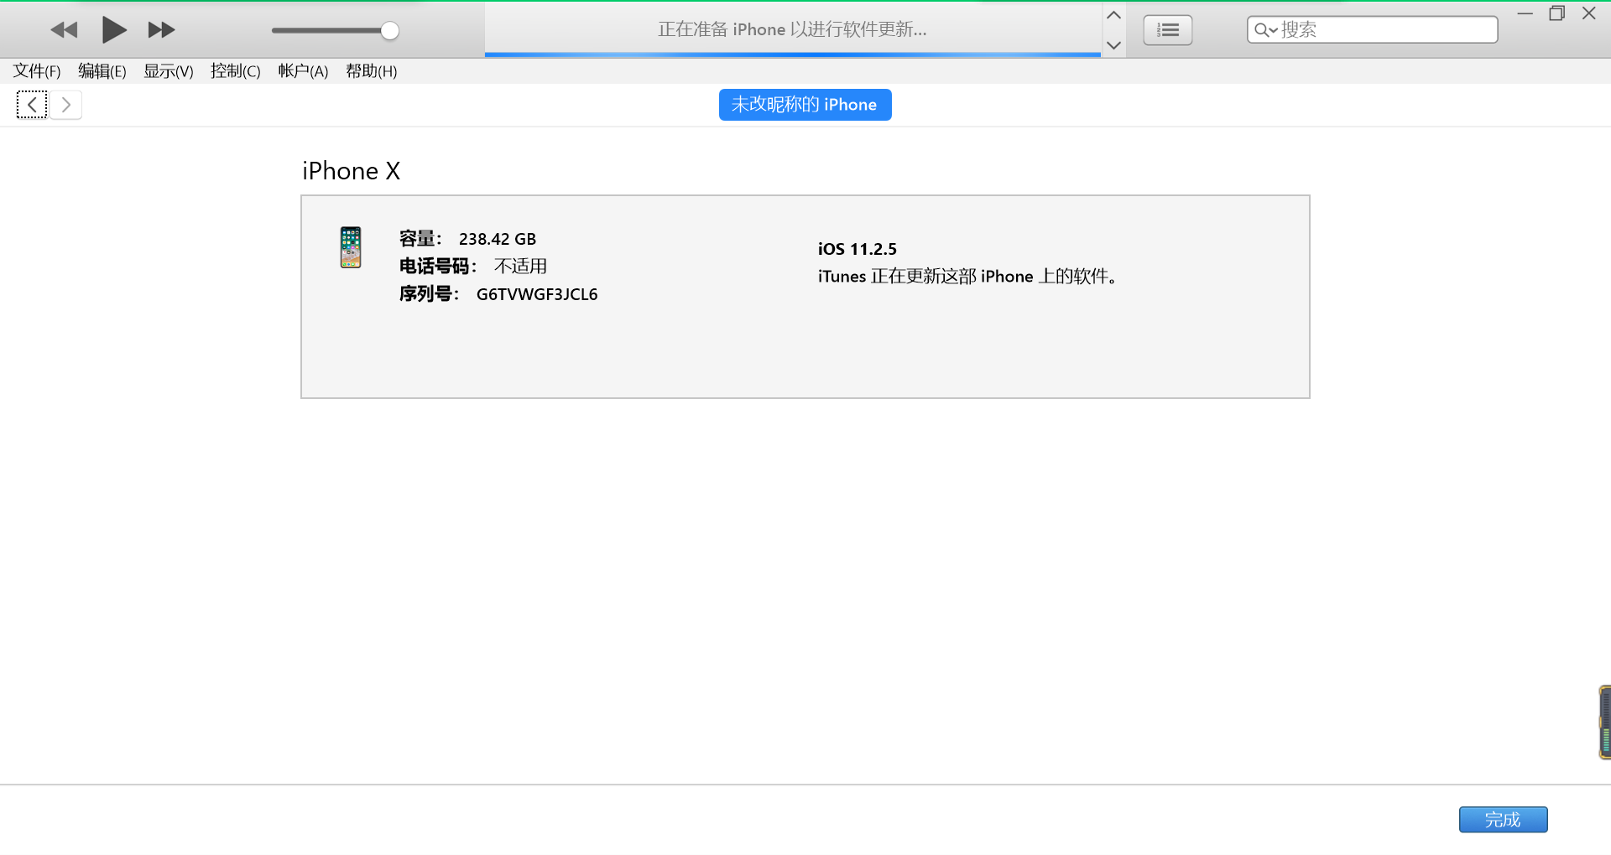Go back with the left chevron
Image resolution: width=1611 pixels, height=855 pixels.
tap(32, 105)
